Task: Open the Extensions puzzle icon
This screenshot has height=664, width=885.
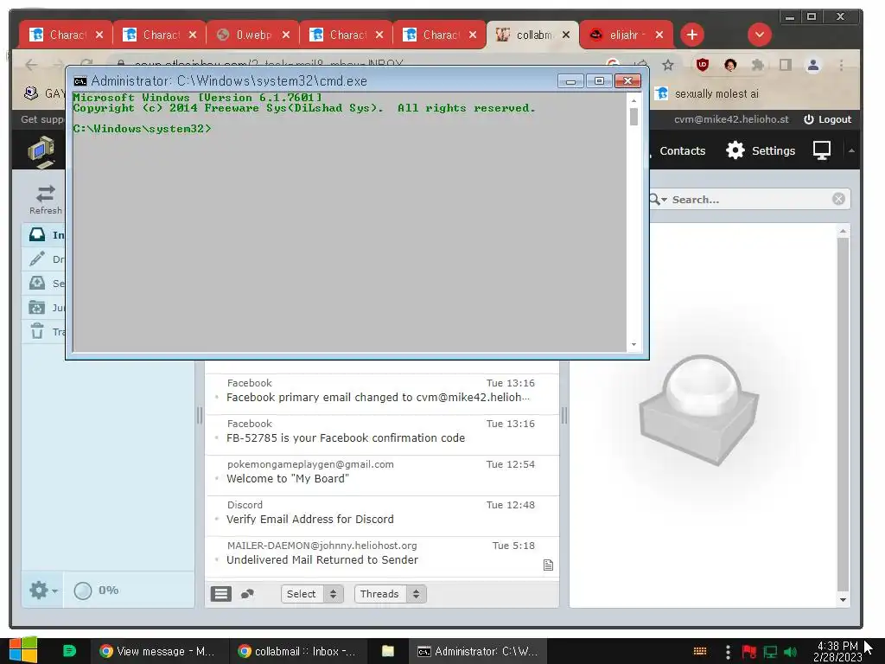Action: coord(757,65)
